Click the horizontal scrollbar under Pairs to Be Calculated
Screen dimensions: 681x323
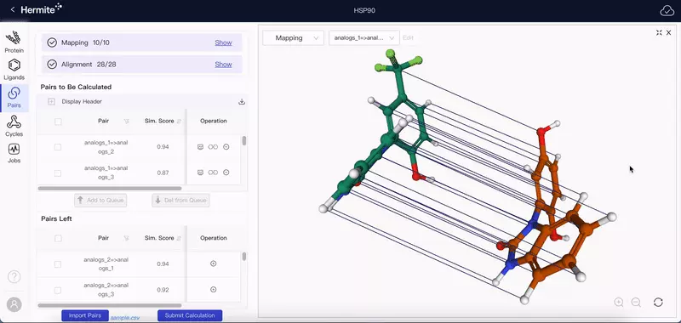pos(110,189)
